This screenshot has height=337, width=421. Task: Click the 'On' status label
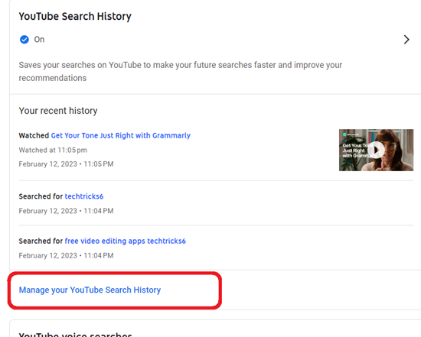coord(39,40)
